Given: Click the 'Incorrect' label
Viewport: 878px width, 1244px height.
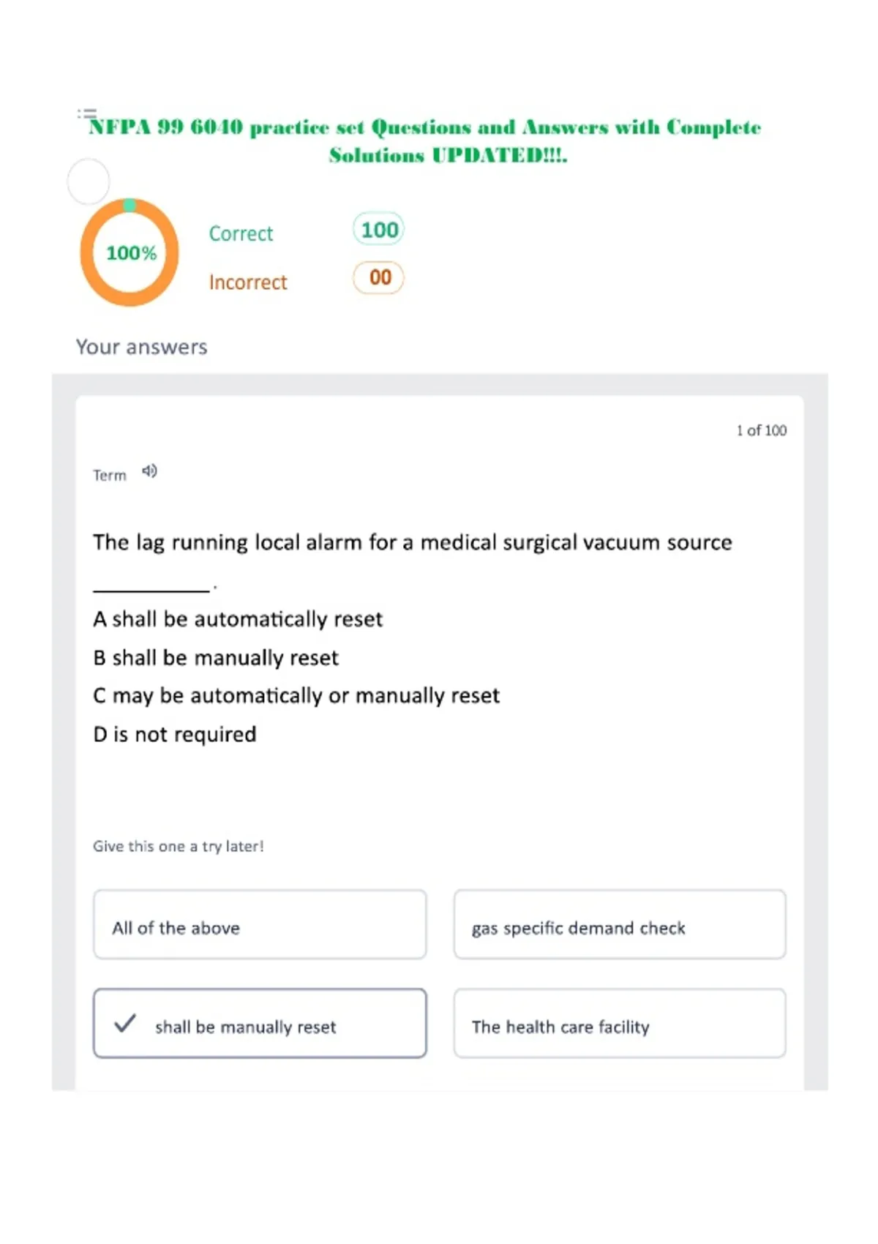Looking at the screenshot, I should pyautogui.click(x=248, y=282).
